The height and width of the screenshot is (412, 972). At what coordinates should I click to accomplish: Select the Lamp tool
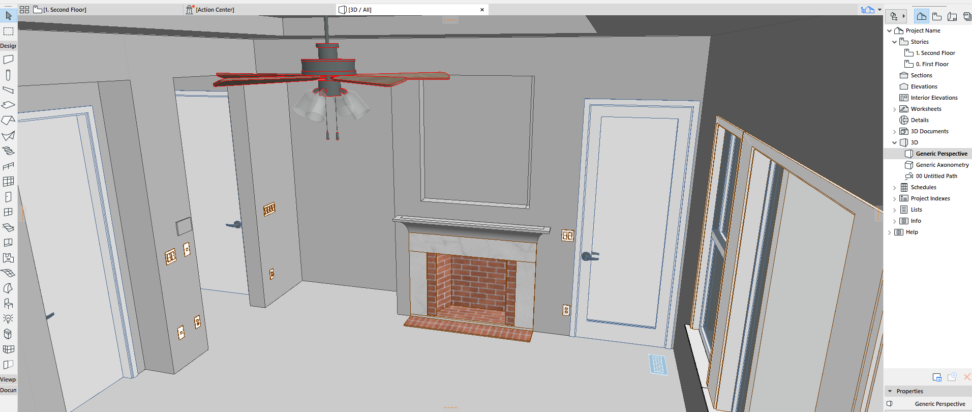[8, 319]
